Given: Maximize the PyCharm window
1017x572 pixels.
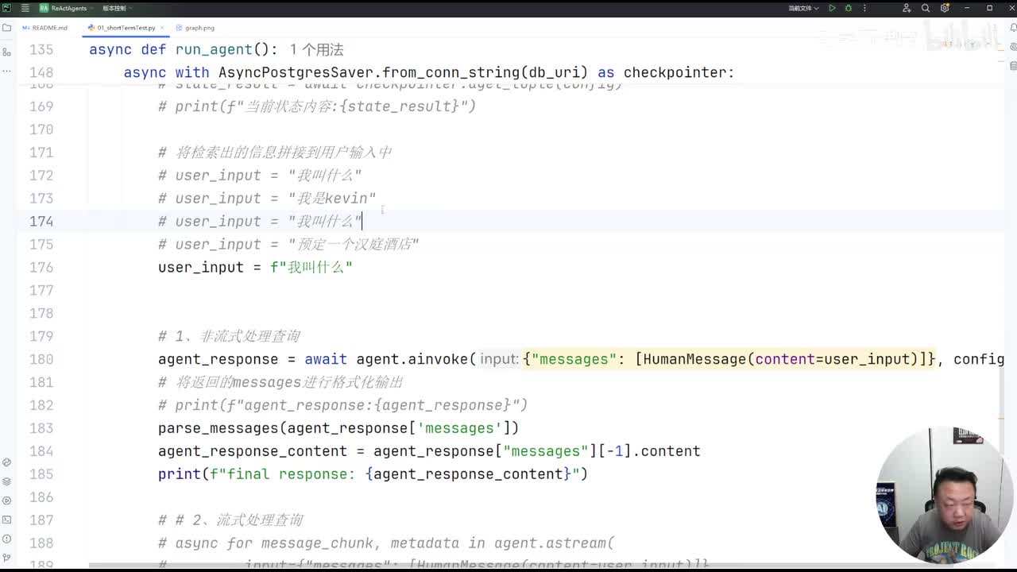Looking at the screenshot, I should tap(990, 8).
